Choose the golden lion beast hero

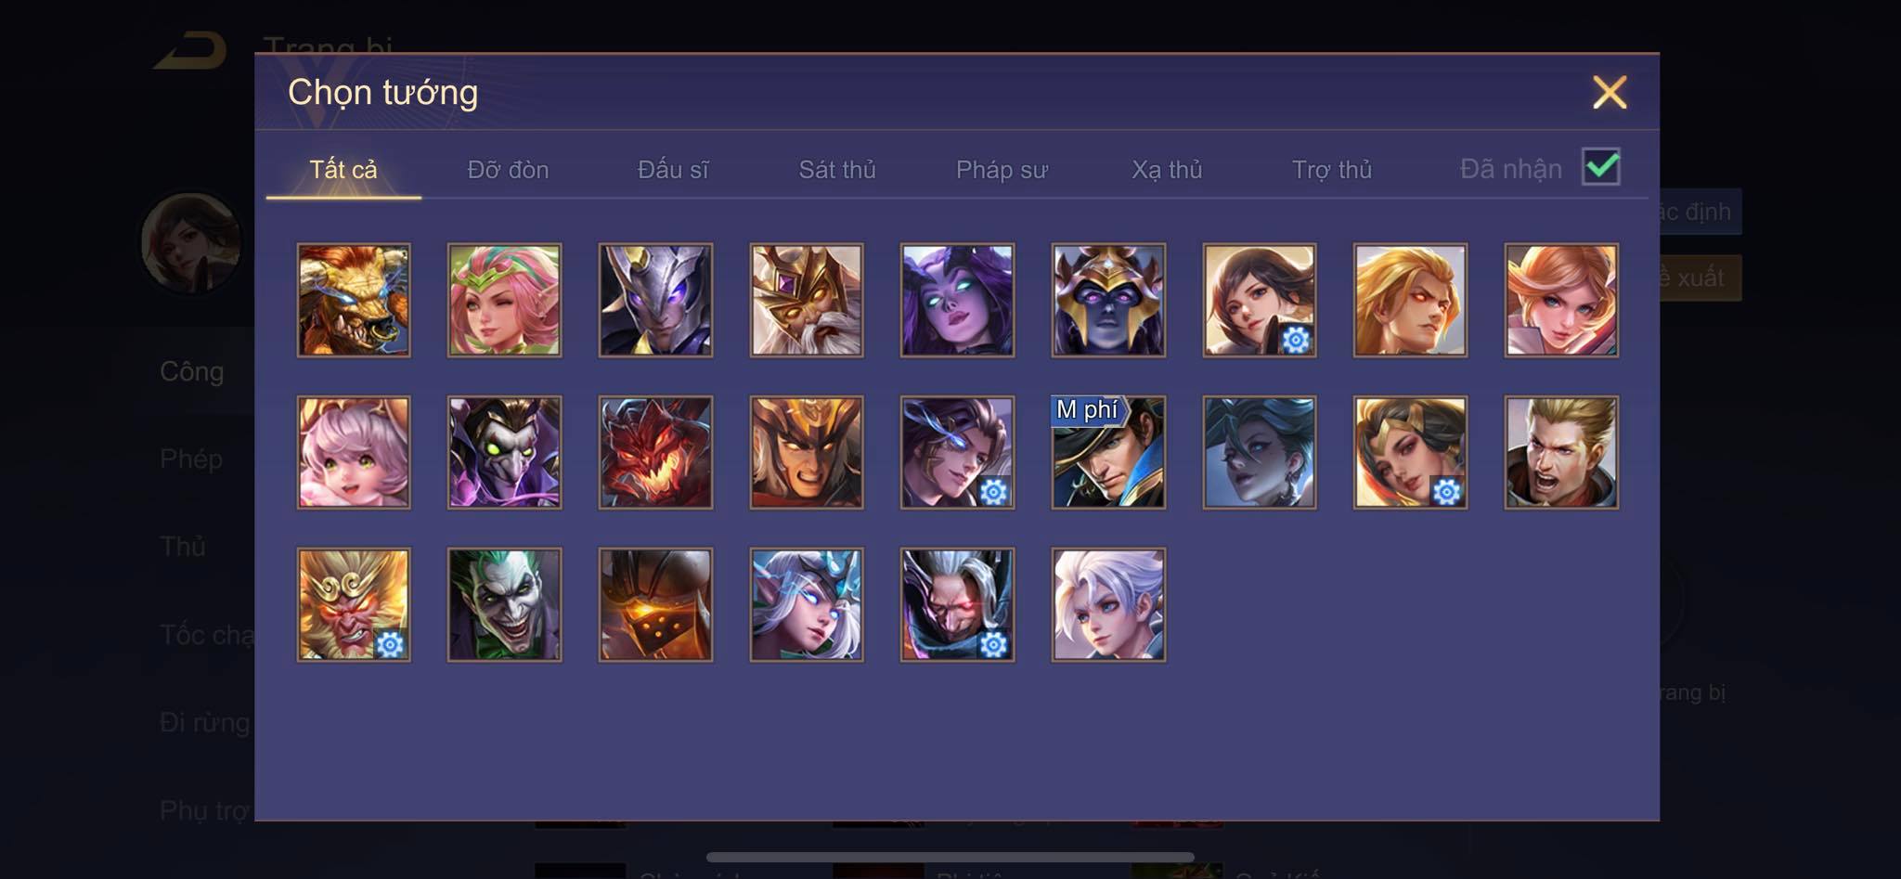tap(354, 300)
